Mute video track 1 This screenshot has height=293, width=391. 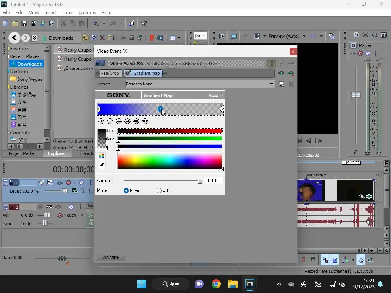(81, 183)
